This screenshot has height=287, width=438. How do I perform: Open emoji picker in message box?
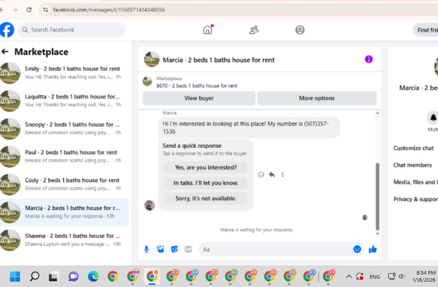(x=357, y=249)
